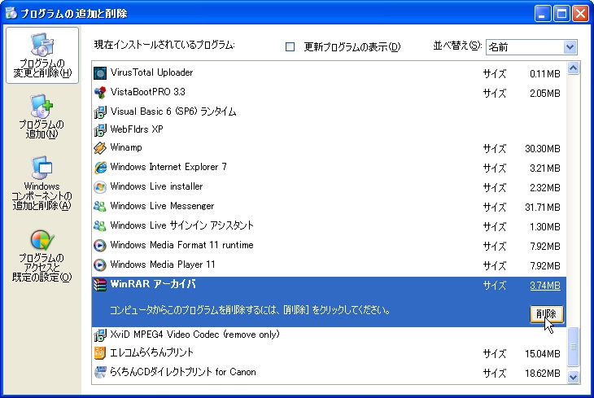
Task: Select Windows Media Format 11 runtime entry
Action: (x=329, y=245)
